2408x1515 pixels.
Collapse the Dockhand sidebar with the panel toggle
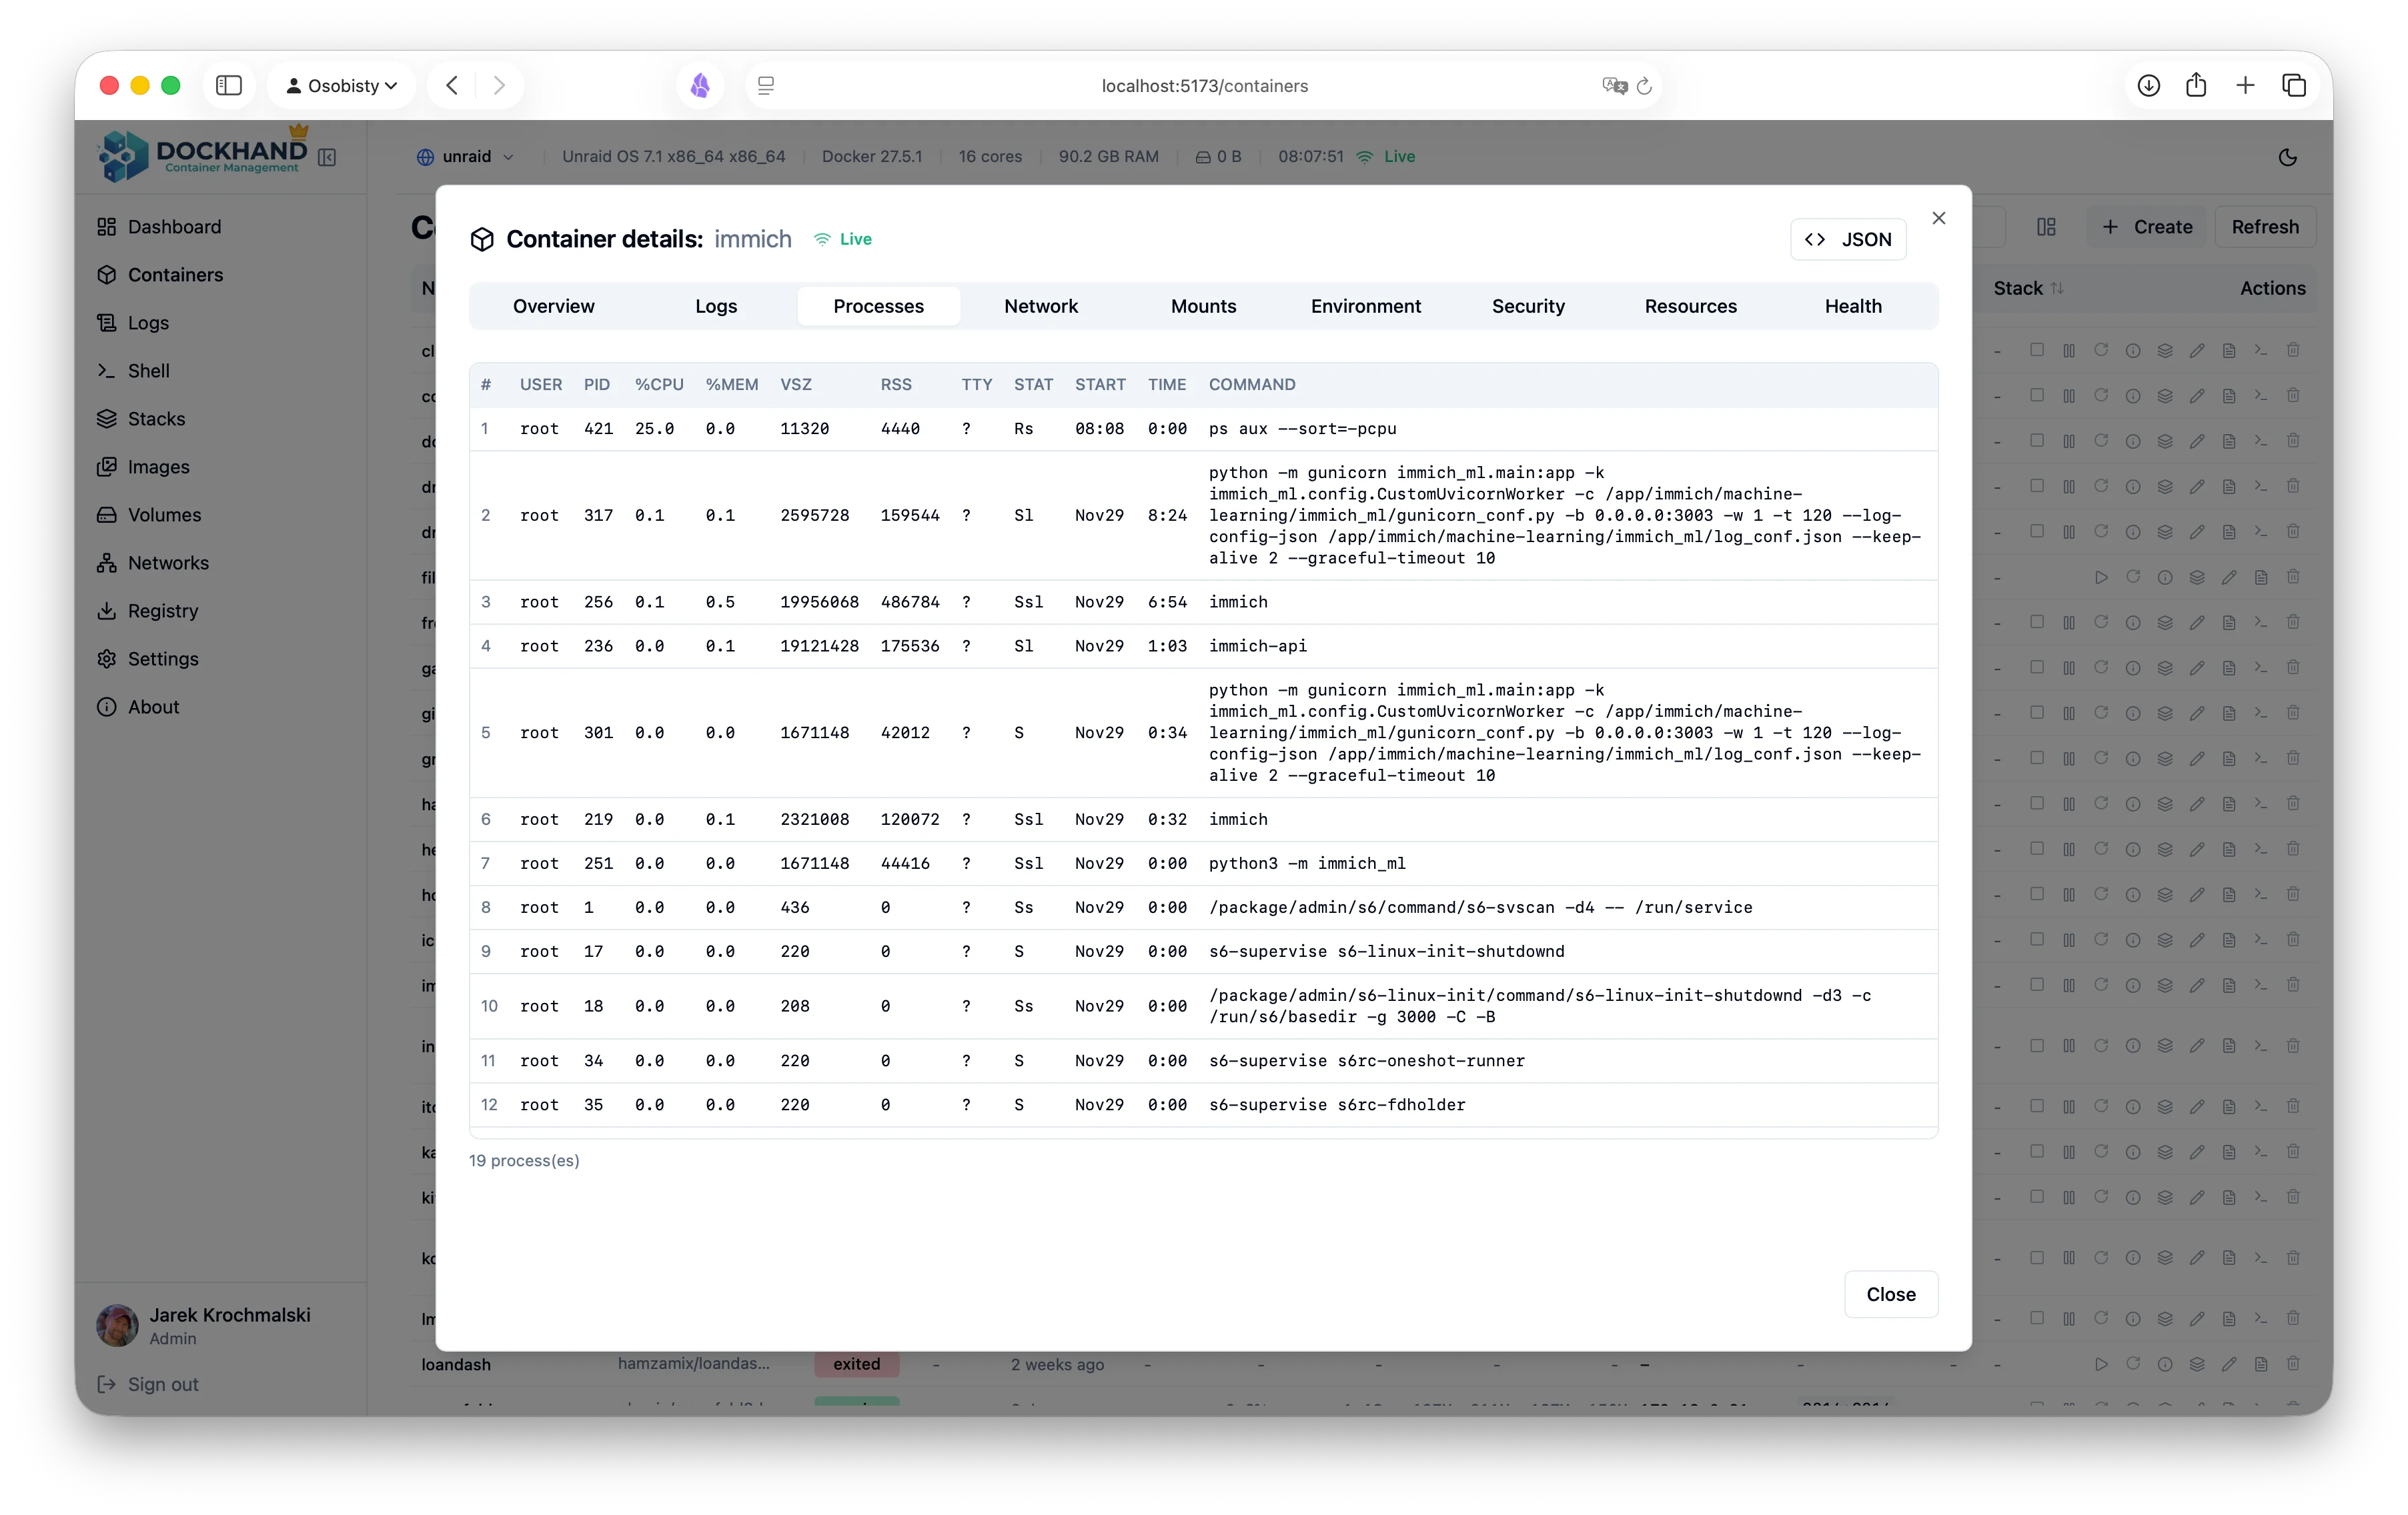(x=327, y=157)
